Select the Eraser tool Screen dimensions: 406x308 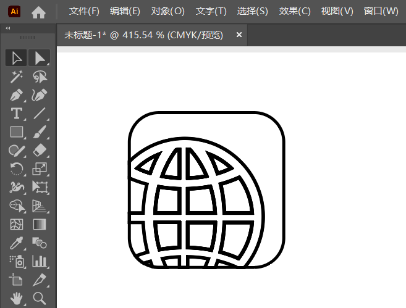coord(40,151)
